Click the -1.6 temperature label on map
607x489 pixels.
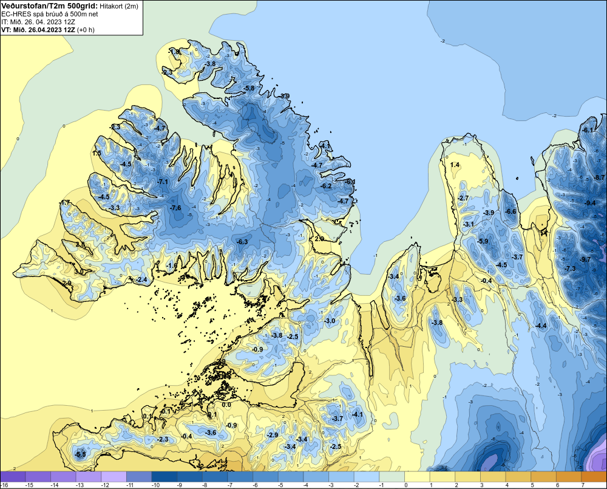point(172,265)
